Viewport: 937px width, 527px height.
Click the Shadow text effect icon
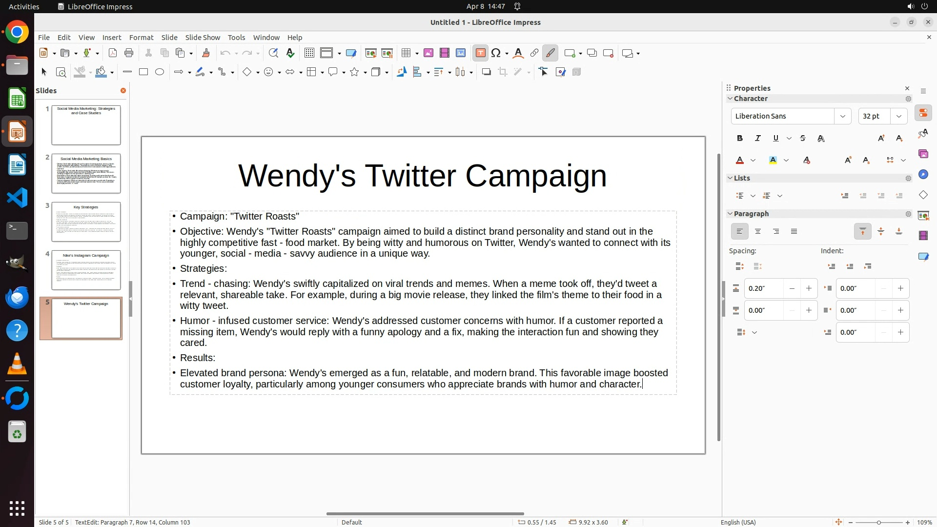(821, 139)
